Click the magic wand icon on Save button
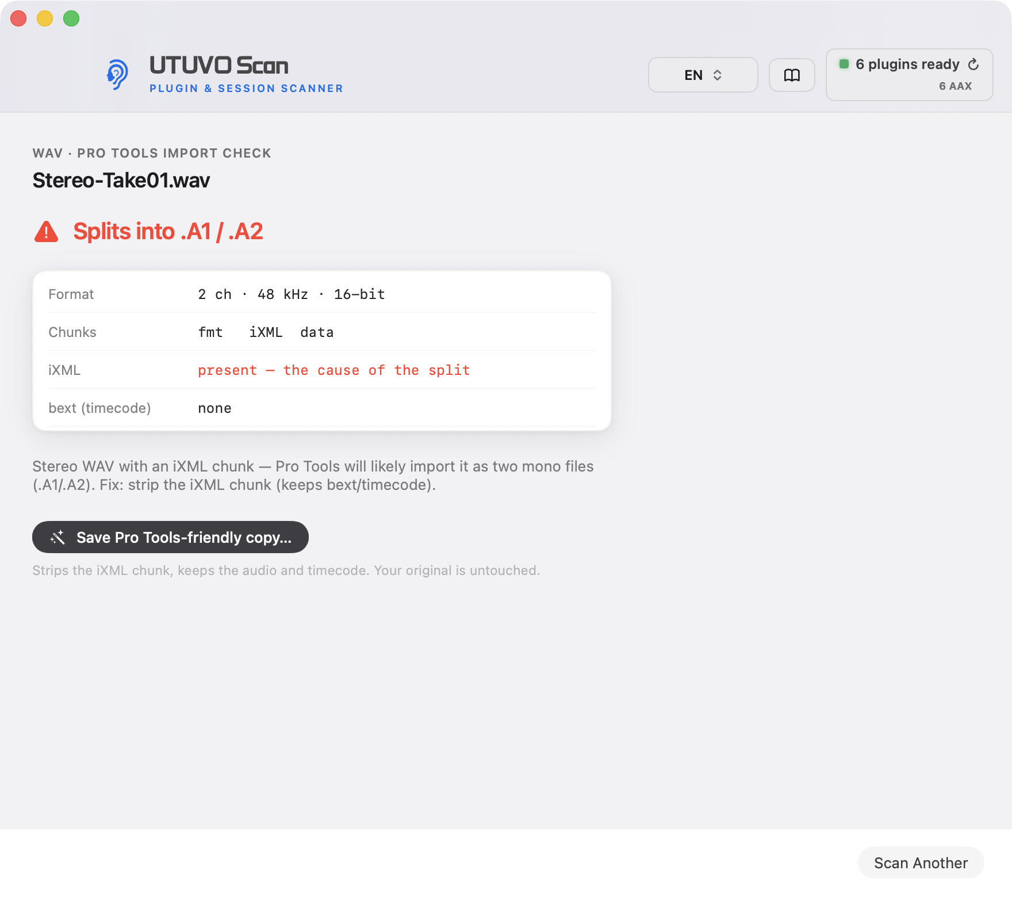 click(x=57, y=537)
